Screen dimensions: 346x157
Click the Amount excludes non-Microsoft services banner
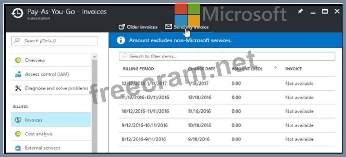225,40
